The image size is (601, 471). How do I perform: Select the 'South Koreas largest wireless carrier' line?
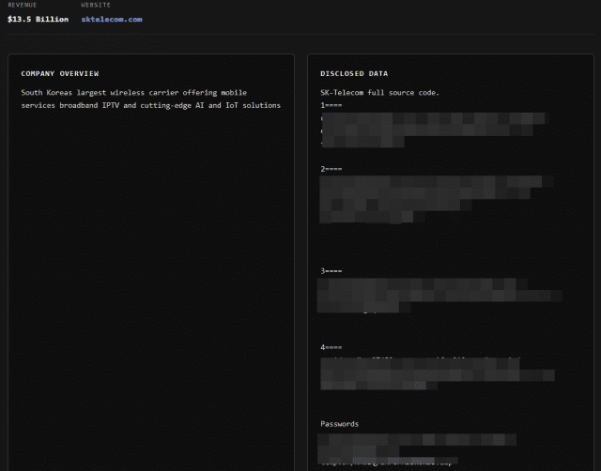(x=133, y=93)
